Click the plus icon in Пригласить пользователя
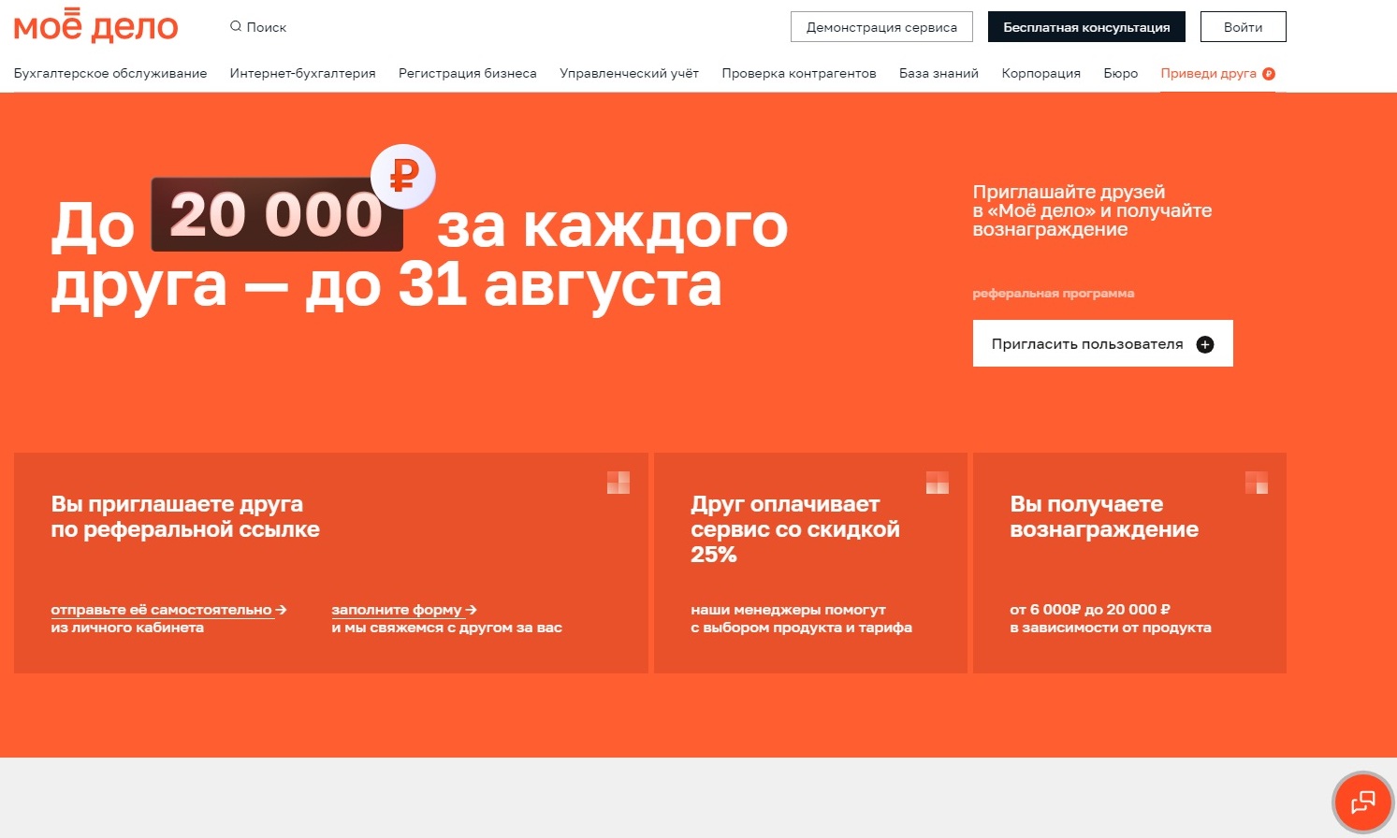Image resolution: width=1397 pixels, height=838 pixels. point(1205,344)
